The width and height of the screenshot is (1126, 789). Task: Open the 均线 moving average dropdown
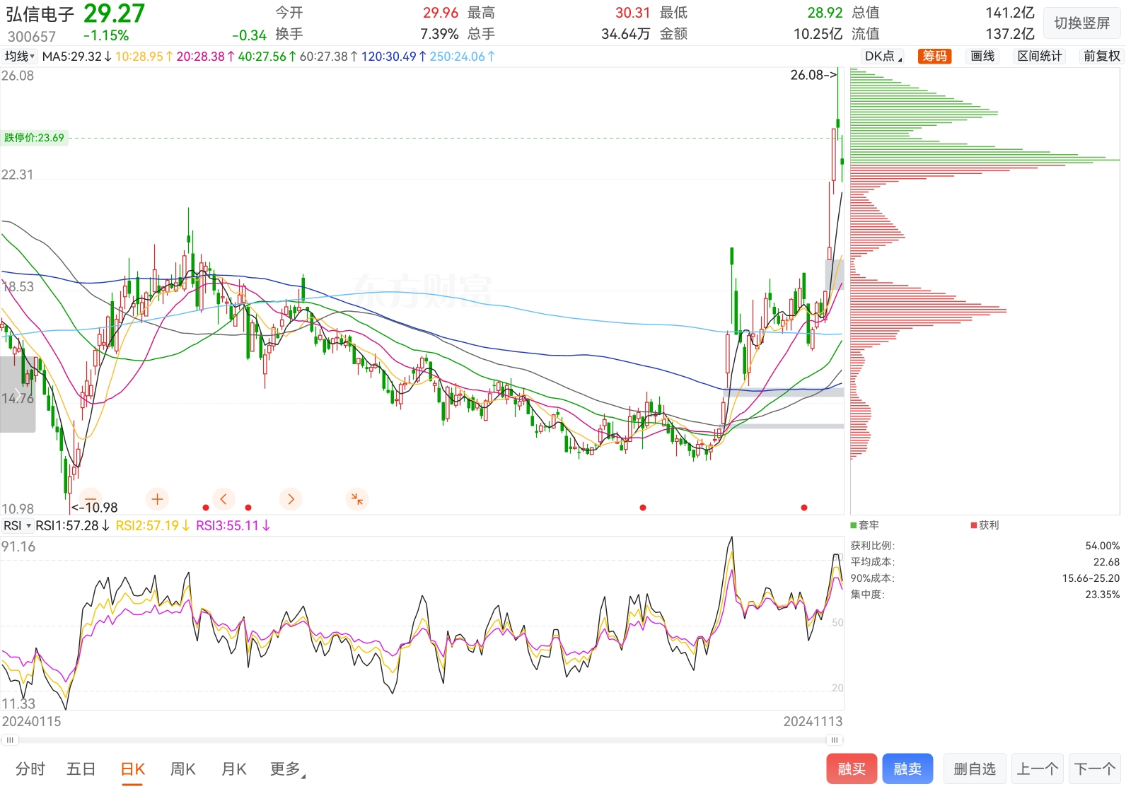(19, 56)
